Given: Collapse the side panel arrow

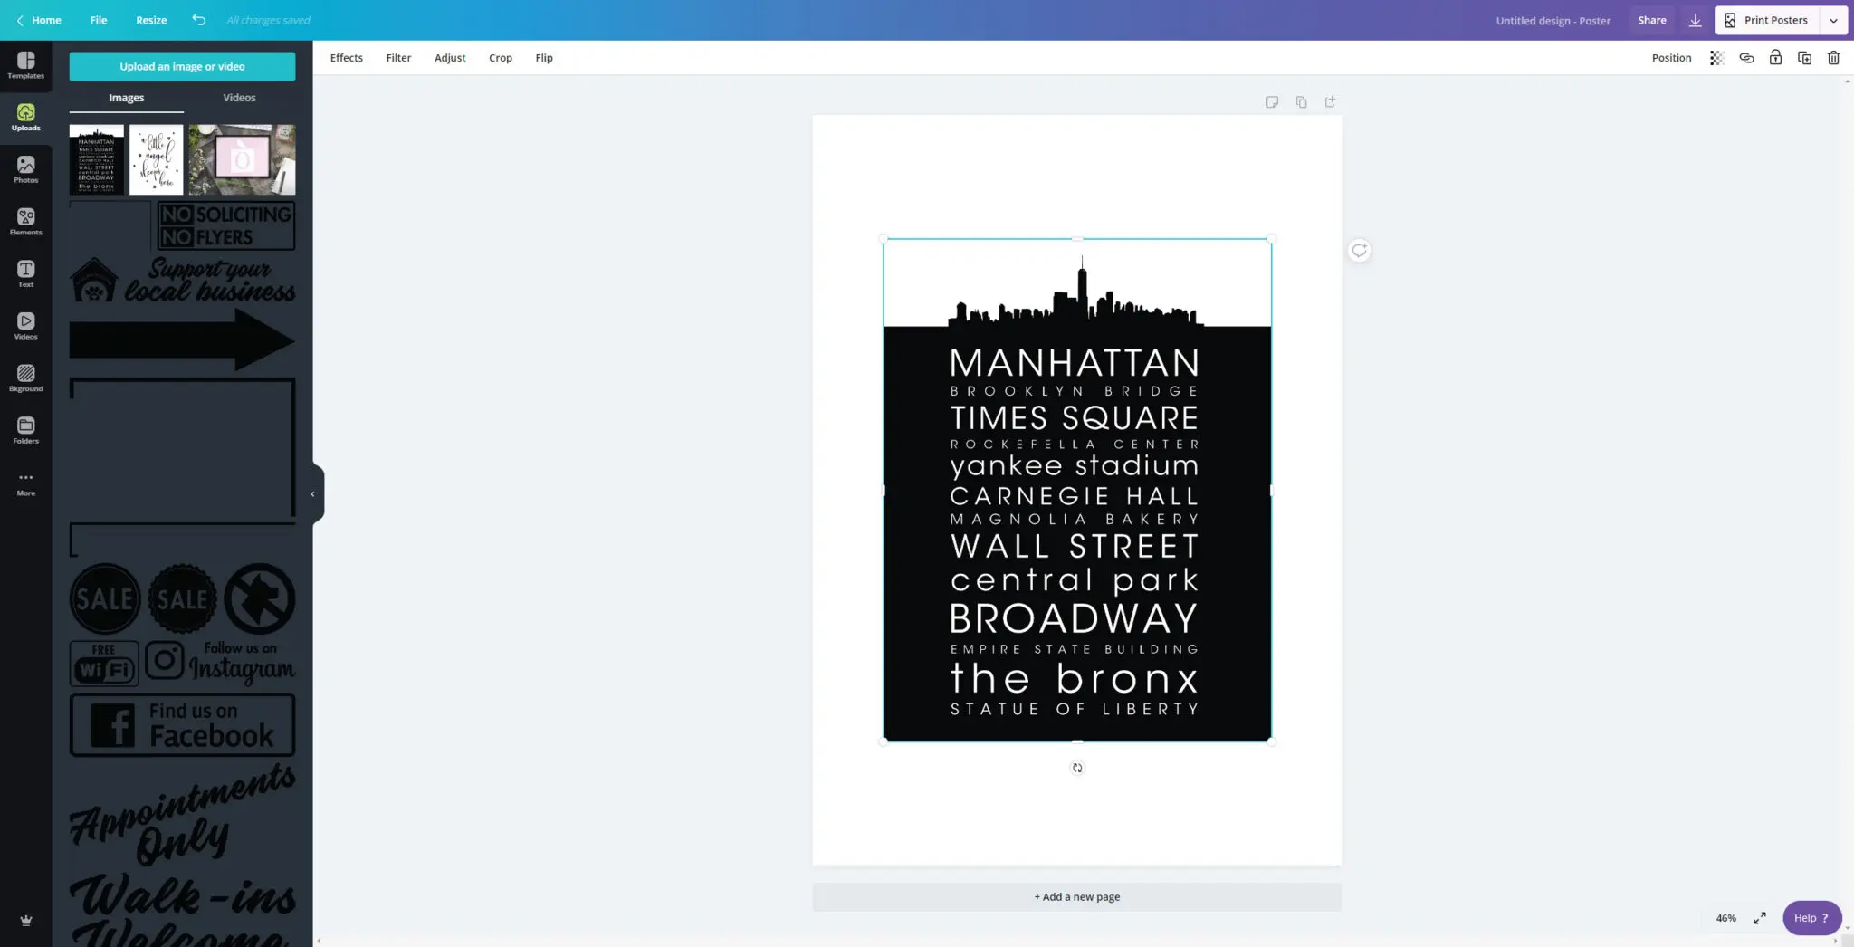Looking at the screenshot, I should pyautogui.click(x=313, y=494).
